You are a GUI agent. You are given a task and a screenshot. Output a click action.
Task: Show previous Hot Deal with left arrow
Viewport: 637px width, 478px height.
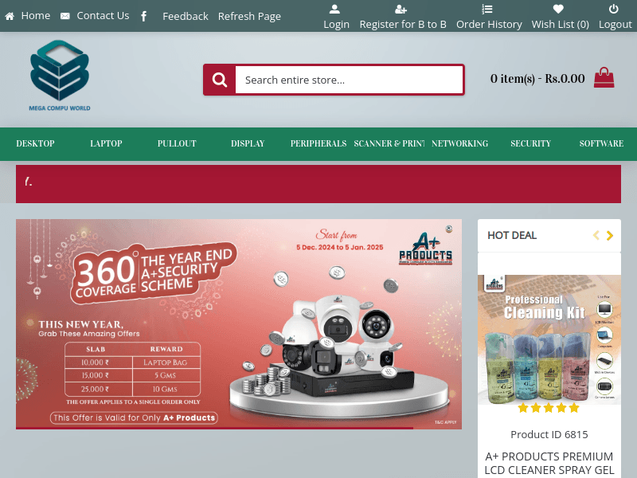[596, 235]
